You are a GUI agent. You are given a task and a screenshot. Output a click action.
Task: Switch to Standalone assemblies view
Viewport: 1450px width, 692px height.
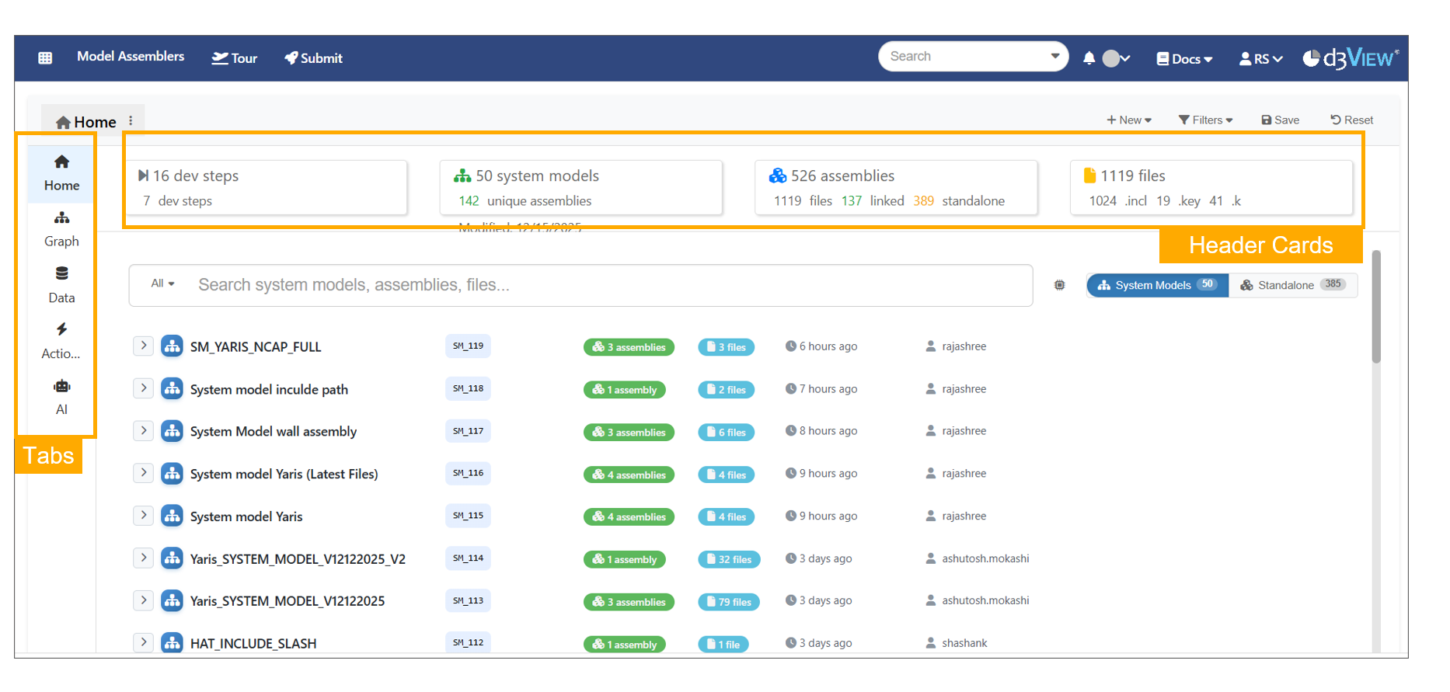1293,285
